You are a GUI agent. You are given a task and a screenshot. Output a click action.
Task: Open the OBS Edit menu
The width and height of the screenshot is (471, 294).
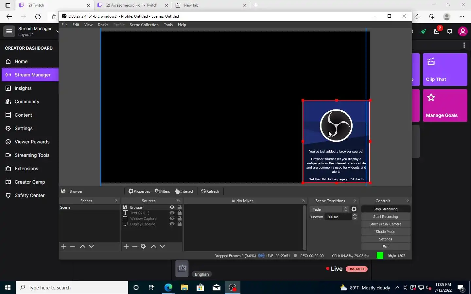(76, 25)
